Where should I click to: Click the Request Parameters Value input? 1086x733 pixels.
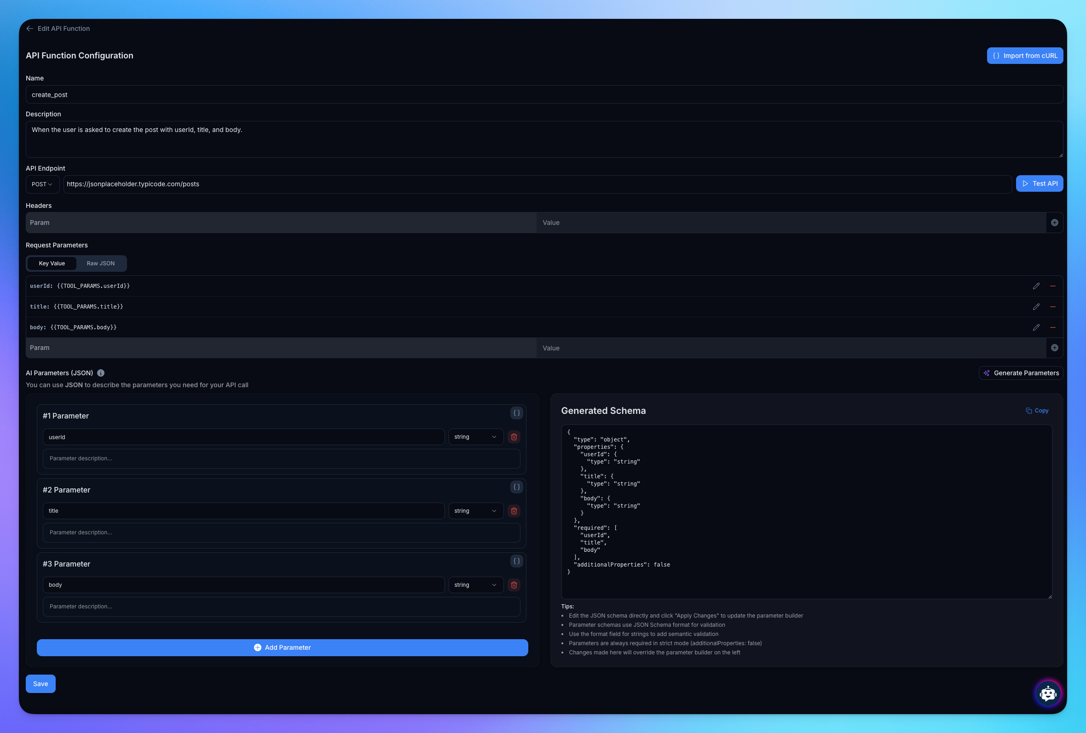click(791, 348)
